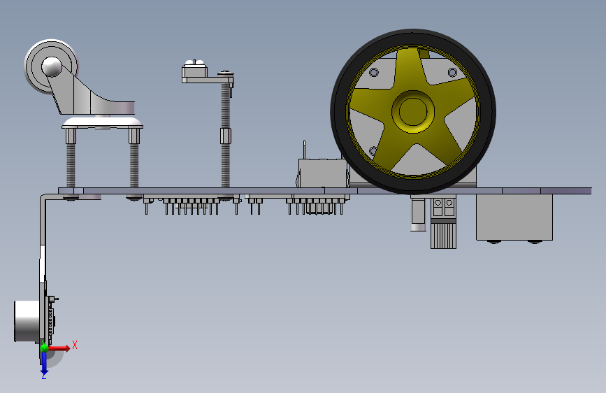
Task: Click the right threaded standoff under the caster plate
Action: (x=134, y=159)
